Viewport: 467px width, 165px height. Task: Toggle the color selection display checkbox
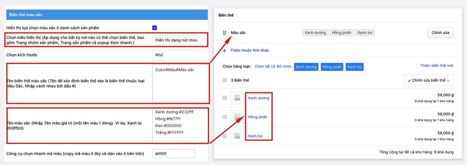click(x=154, y=28)
